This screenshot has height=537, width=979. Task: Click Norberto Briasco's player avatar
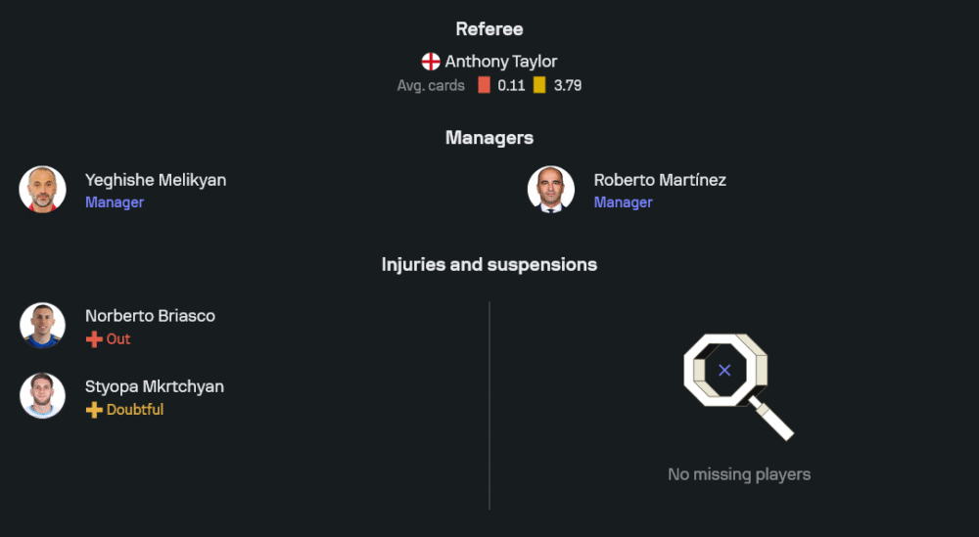pos(42,326)
